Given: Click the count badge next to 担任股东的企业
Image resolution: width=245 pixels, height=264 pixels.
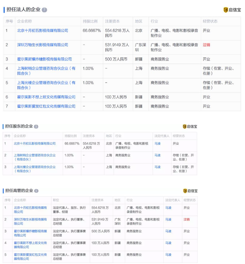Looking at the screenshot, I should coord(36,127).
